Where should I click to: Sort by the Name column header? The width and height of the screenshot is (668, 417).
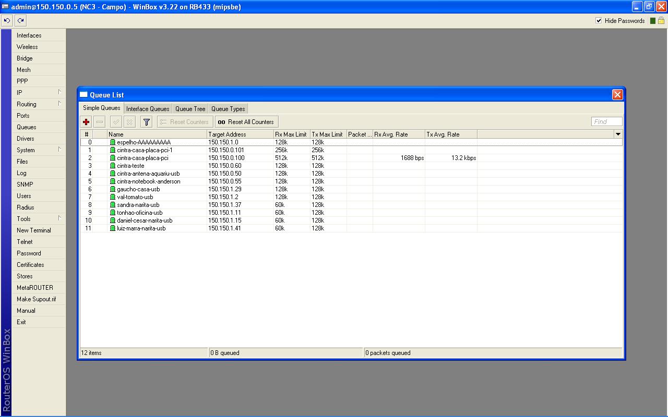[157, 134]
